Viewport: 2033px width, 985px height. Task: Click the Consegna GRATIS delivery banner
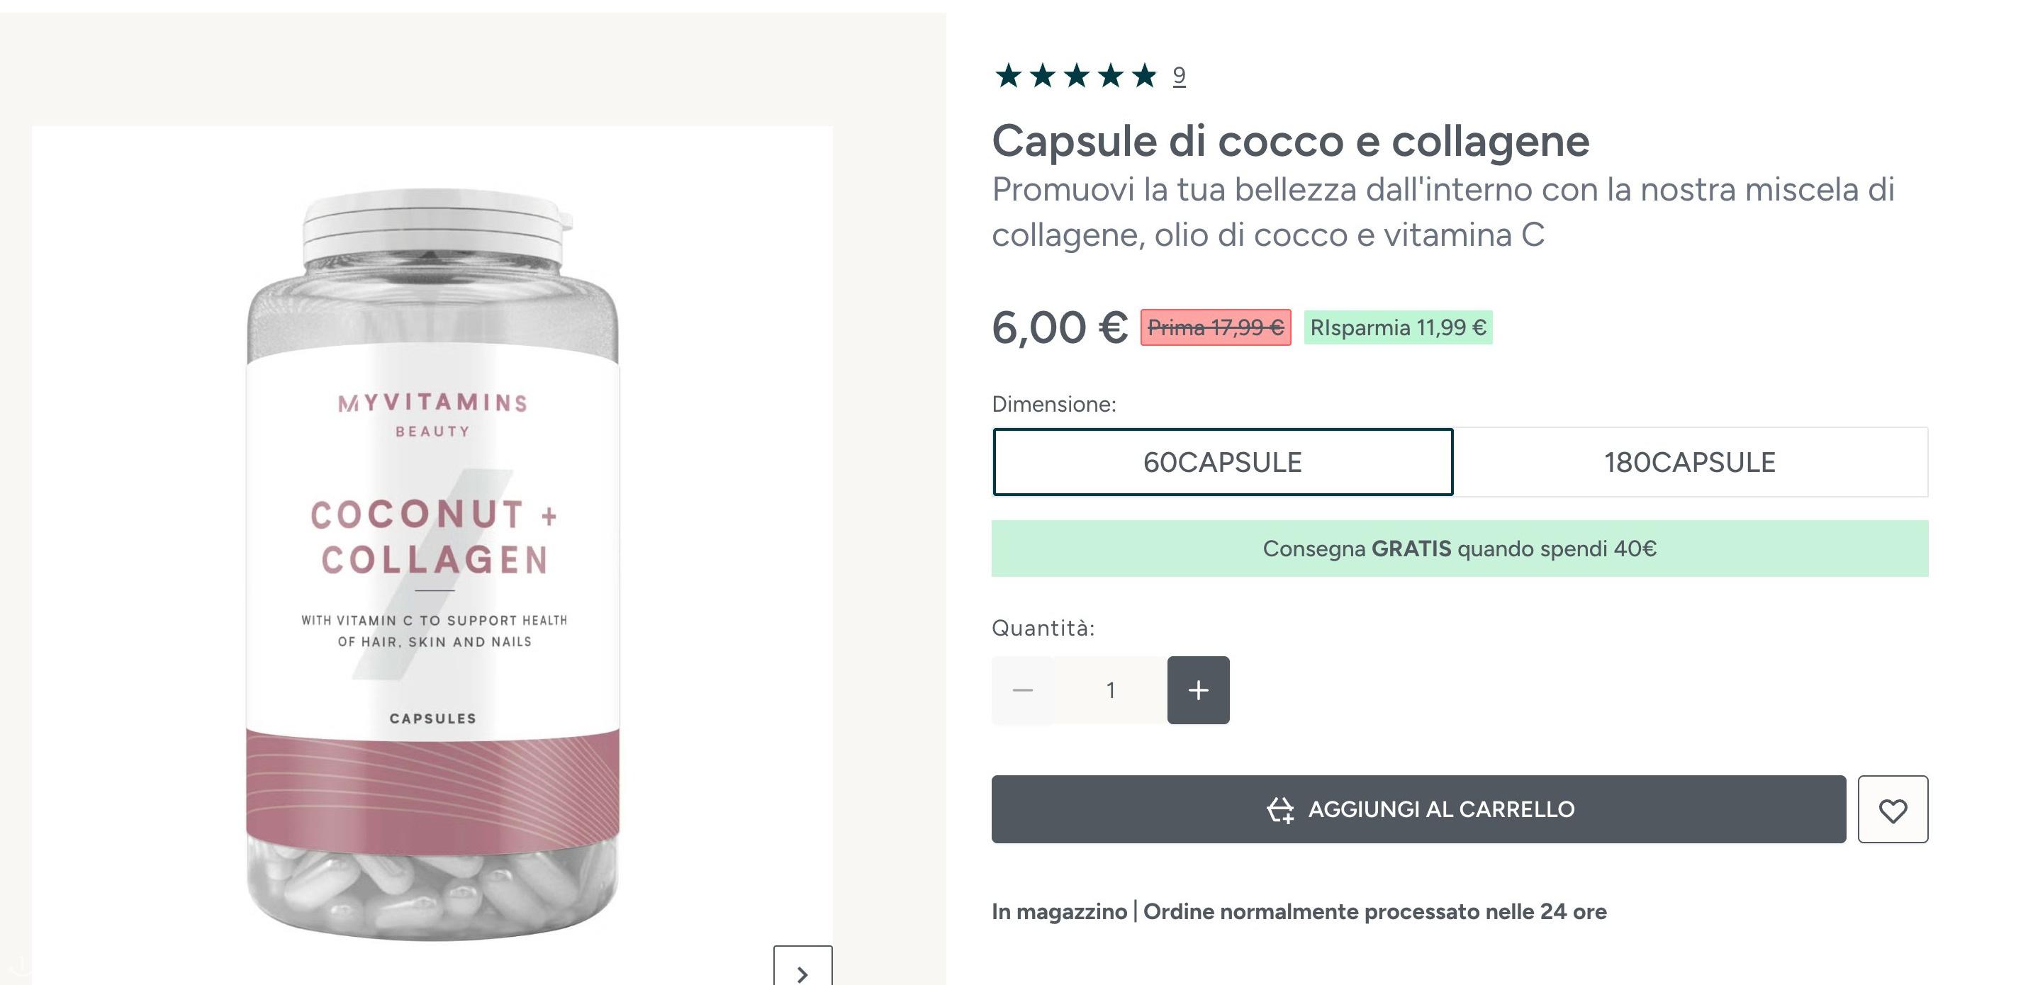coord(1460,548)
